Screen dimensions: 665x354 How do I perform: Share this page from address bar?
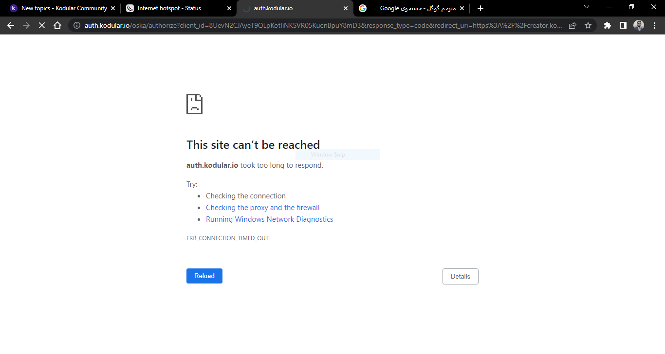tap(573, 25)
